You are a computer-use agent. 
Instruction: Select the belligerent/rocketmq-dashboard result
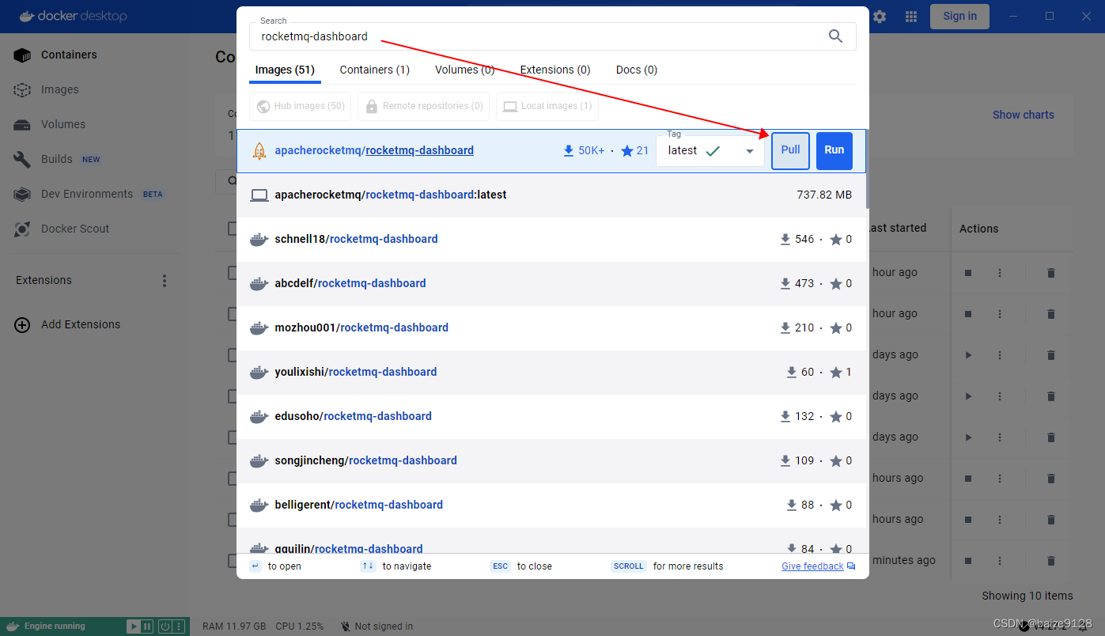pyautogui.click(x=552, y=505)
